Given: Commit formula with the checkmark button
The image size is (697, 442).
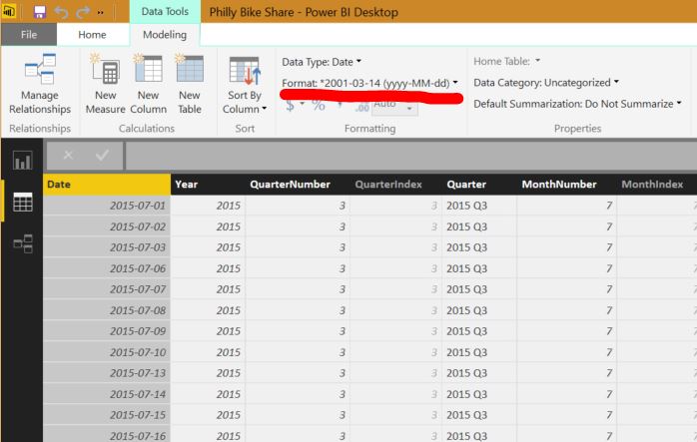Looking at the screenshot, I should coord(102,155).
